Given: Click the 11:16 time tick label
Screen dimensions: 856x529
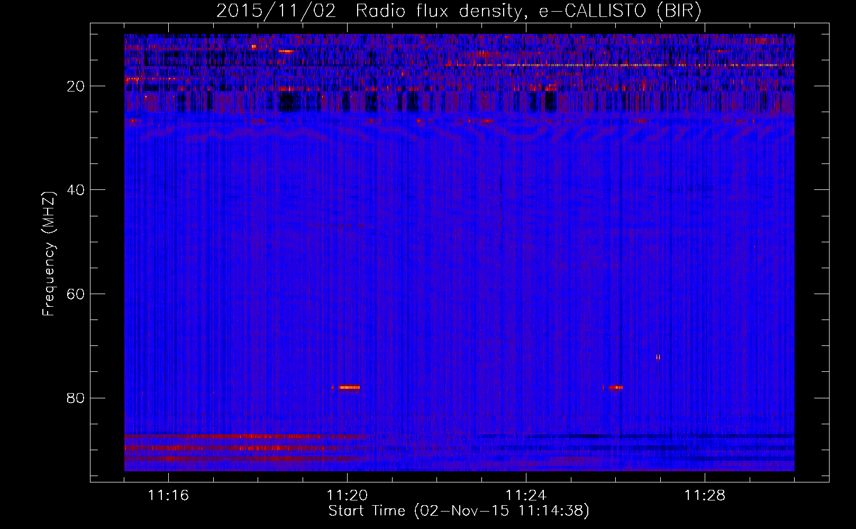Looking at the screenshot, I should (168, 496).
